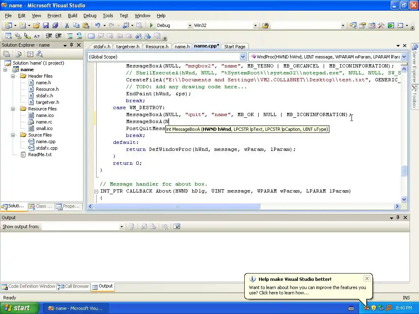419x314 pixels.
Task: Click the Cut scissors icon
Action: [67, 25]
